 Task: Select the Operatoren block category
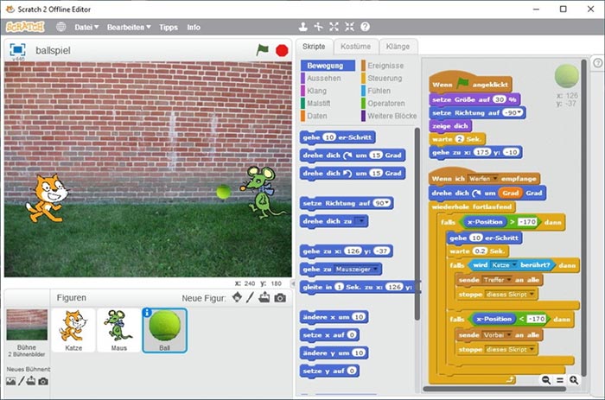coord(389,104)
